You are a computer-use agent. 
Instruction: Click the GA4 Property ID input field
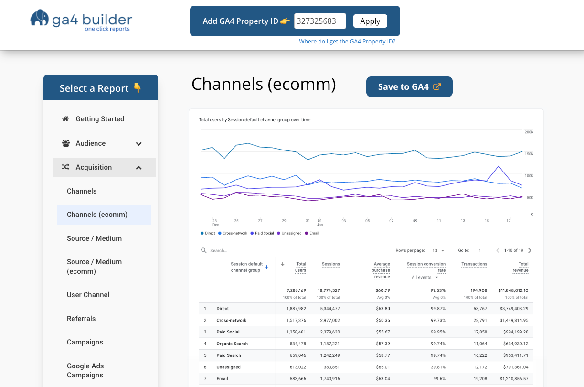tap(320, 21)
